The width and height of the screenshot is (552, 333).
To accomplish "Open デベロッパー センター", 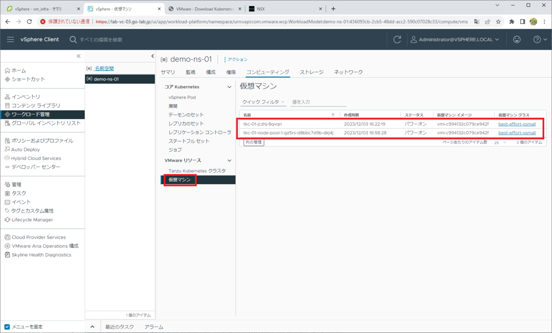I will pyautogui.click(x=32, y=167).
